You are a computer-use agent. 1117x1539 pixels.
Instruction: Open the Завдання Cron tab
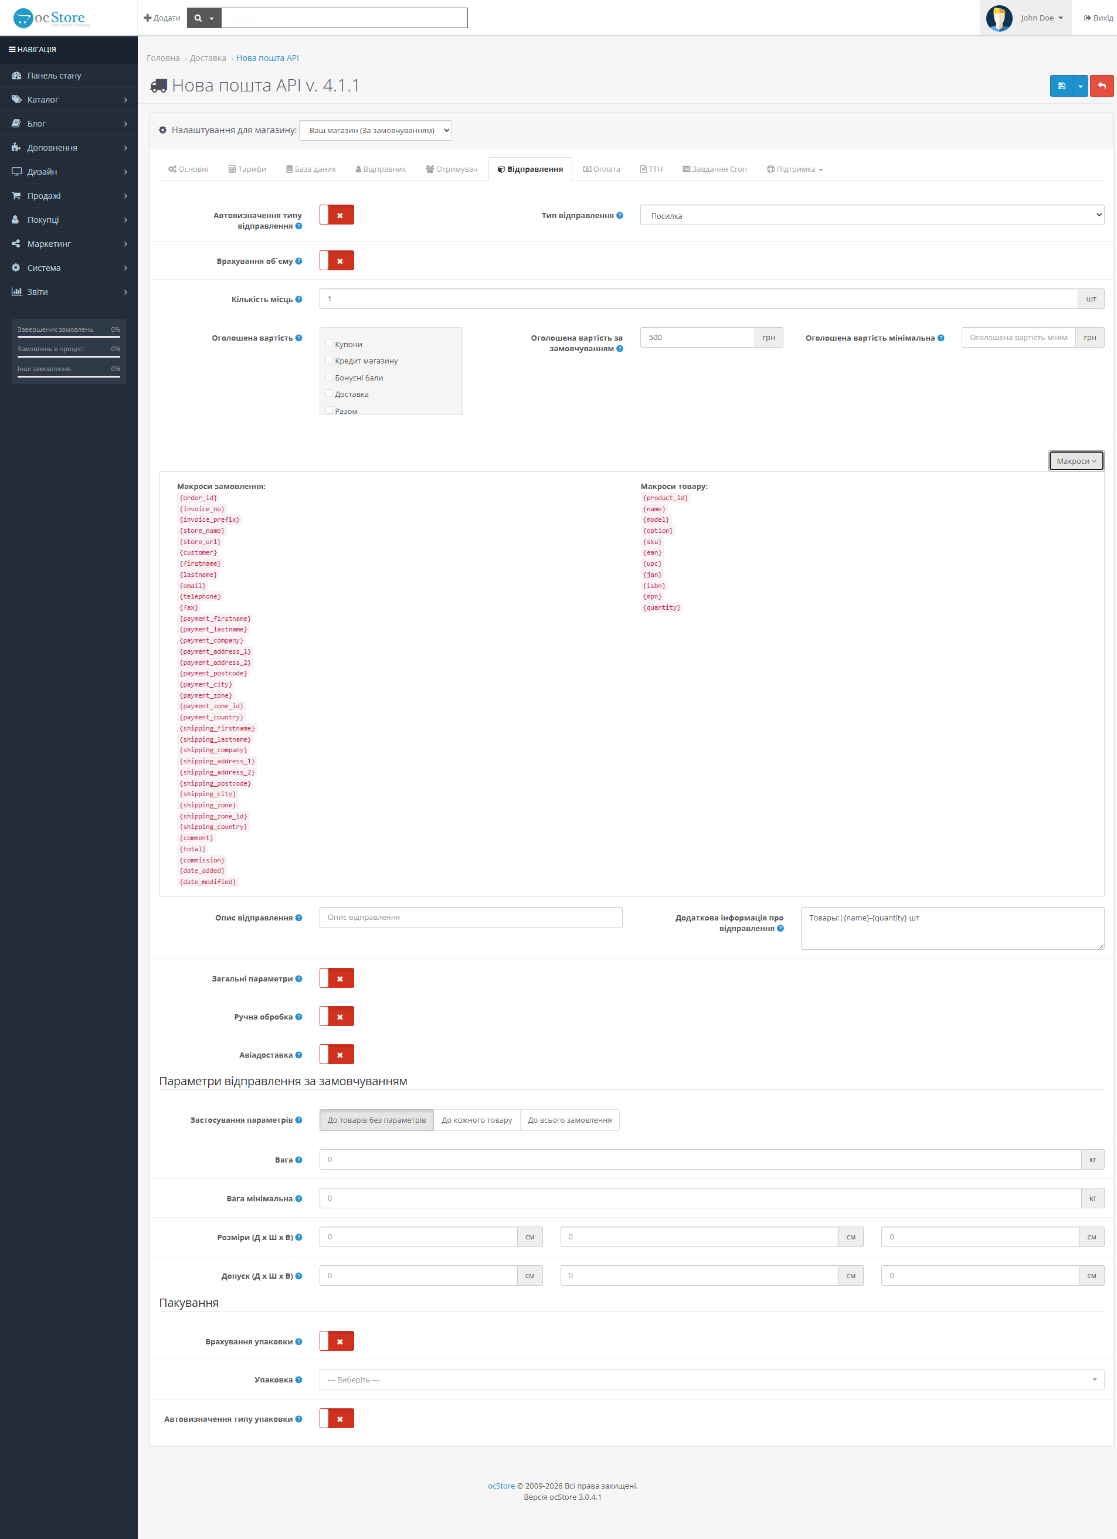point(715,169)
